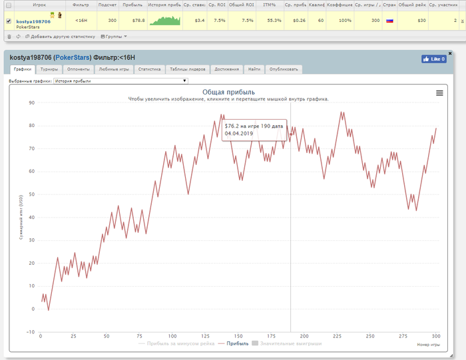
Task: Click Добавить другую статистику link
Action: [x=61, y=37]
